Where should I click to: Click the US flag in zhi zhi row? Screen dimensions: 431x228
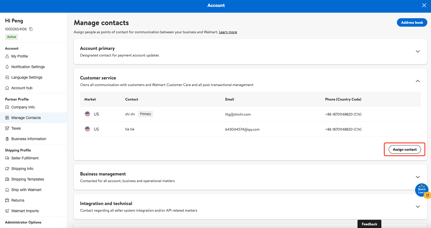click(87, 114)
